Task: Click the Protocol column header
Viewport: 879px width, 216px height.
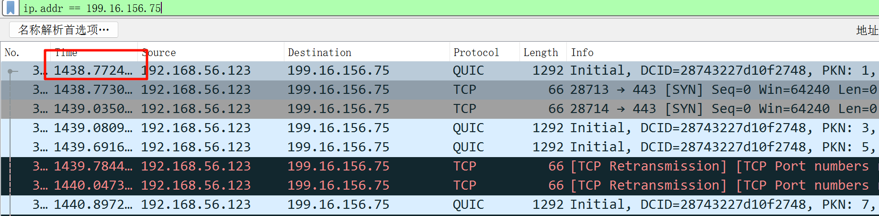Action: pyautogui.click(x=476, y=53)
